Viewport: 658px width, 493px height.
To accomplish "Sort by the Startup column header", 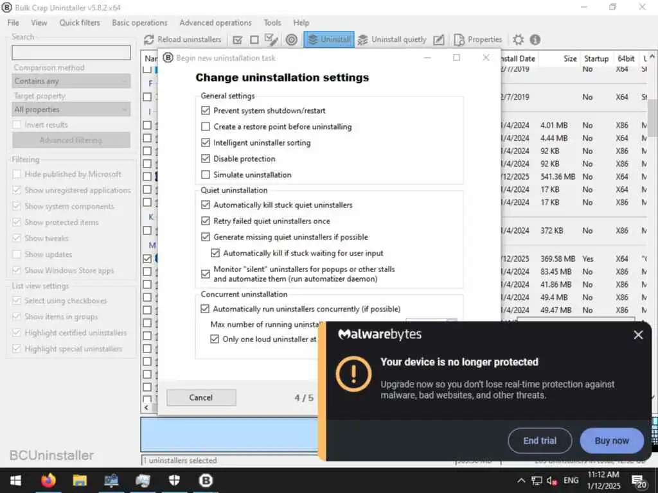I will [596, 58].
